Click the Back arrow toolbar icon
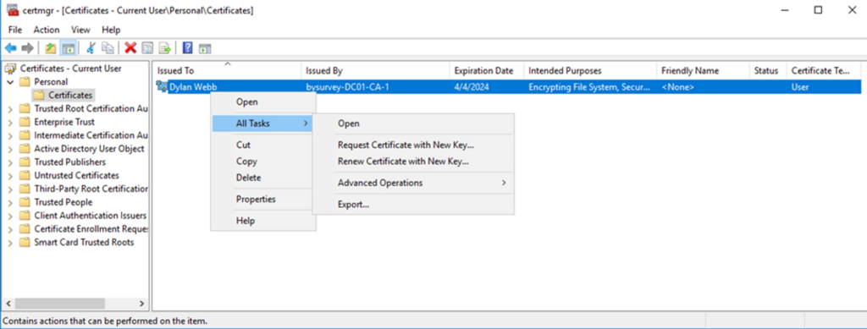This screenshot has height=329, width=867. click(x=10, y=48)
